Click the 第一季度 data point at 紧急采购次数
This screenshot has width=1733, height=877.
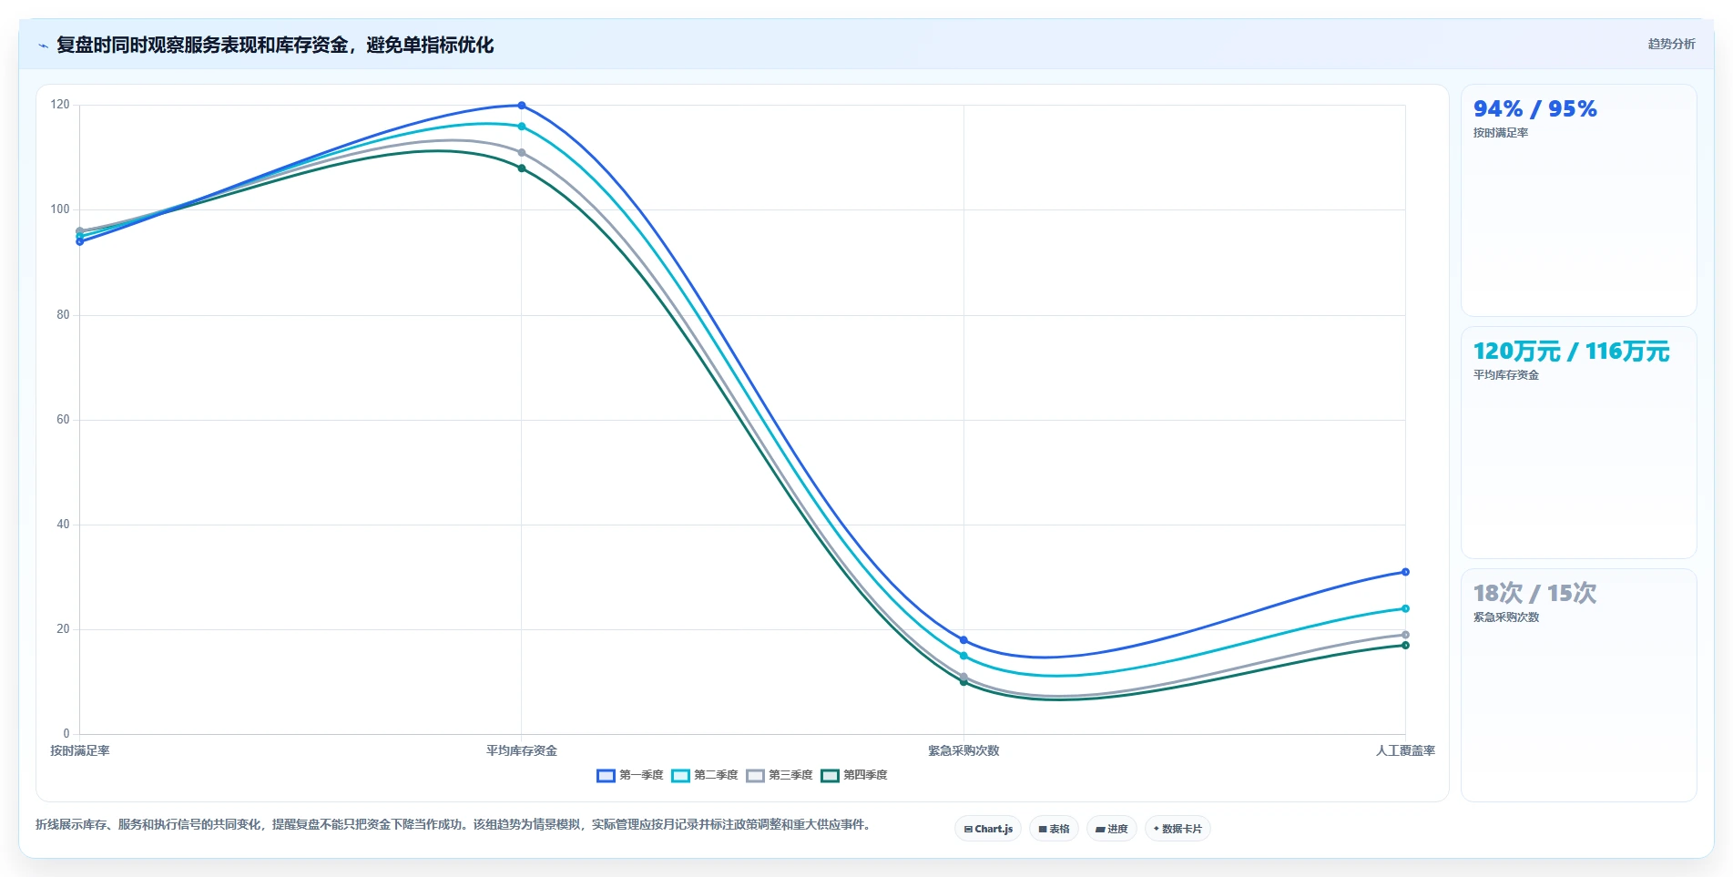pos(963,640)
